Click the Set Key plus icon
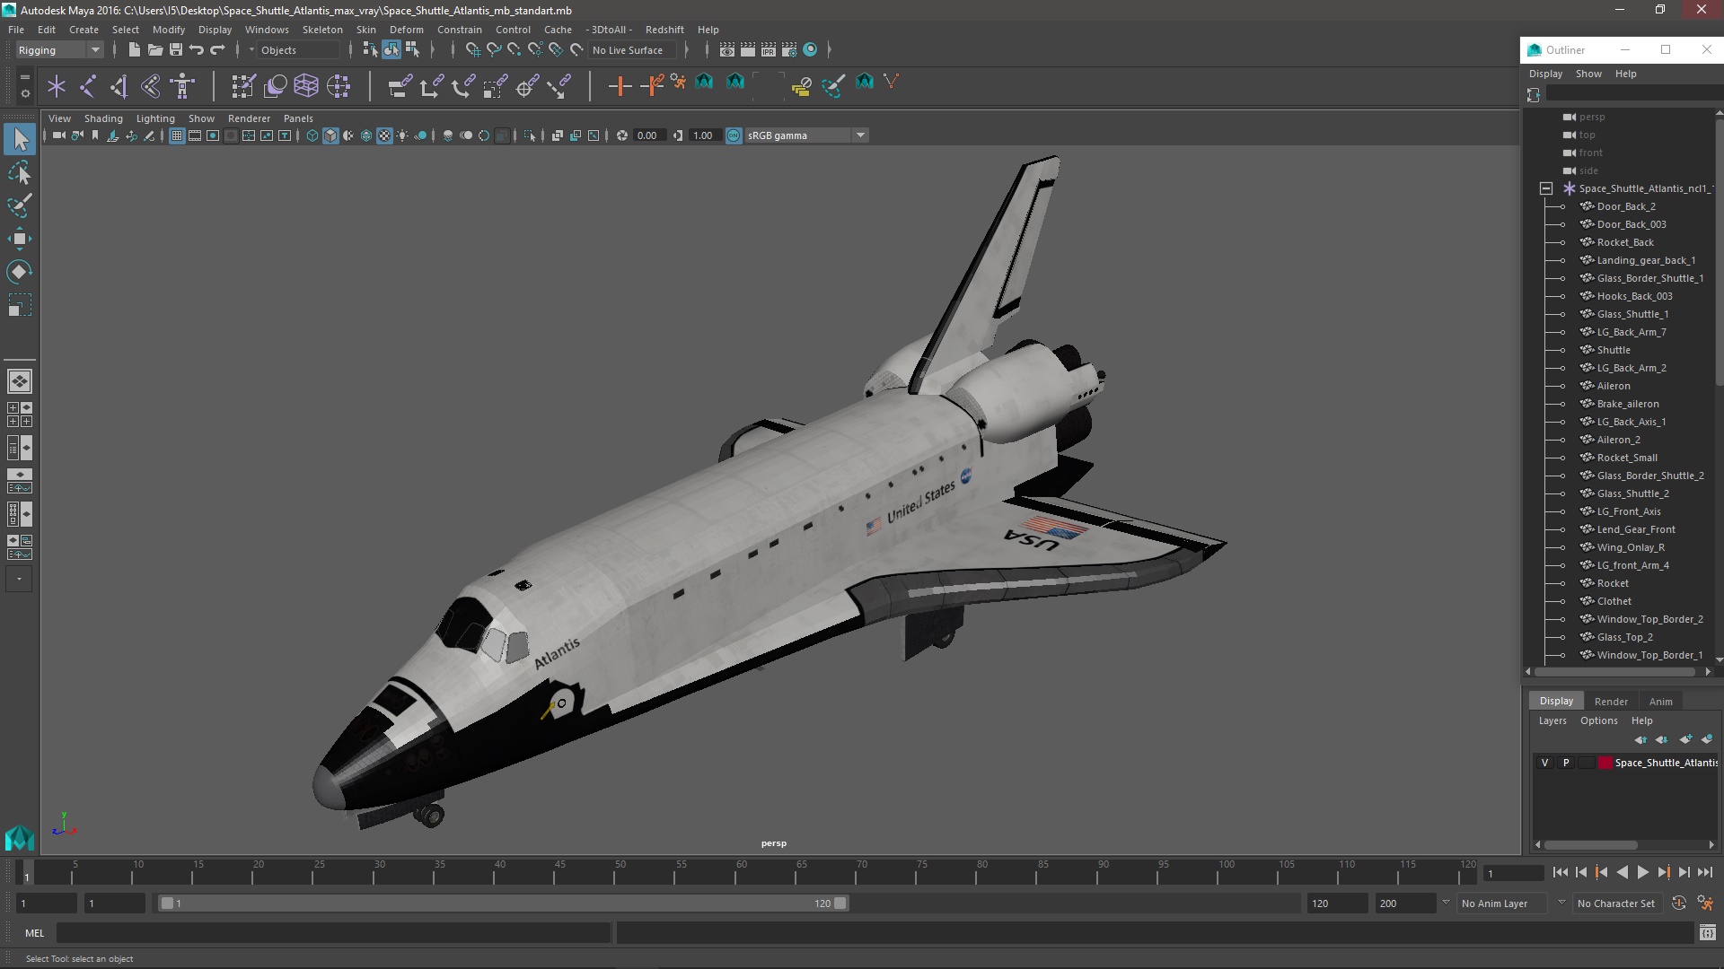1724x969 pixels. pos(620,86)
